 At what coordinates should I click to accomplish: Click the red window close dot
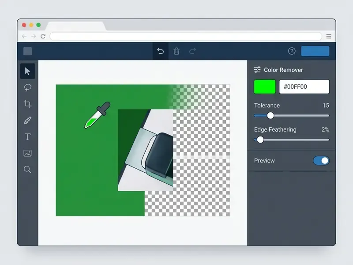click(x=24, y=25)
